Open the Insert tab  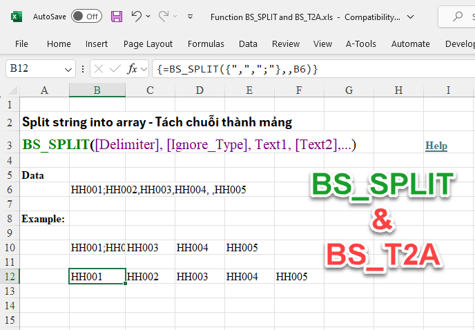coord(97,44)
